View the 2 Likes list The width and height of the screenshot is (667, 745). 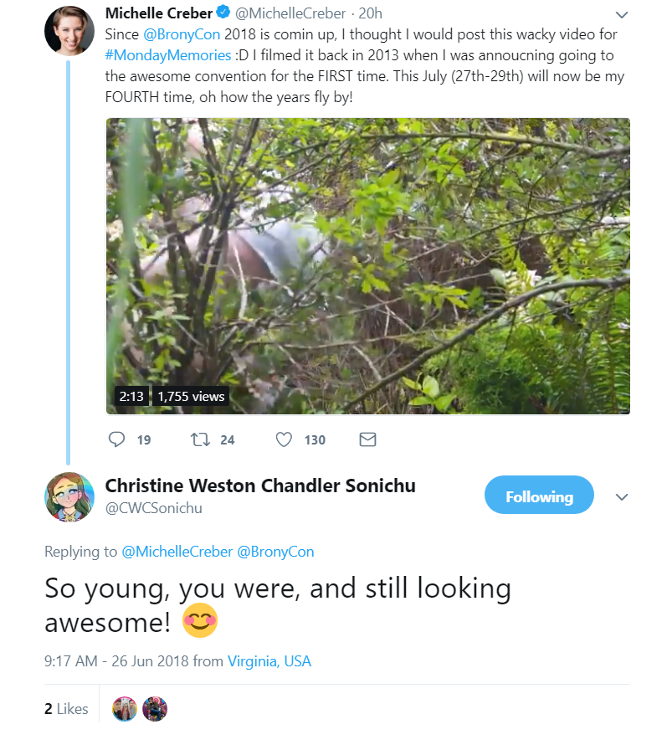(x=66, y=709)
